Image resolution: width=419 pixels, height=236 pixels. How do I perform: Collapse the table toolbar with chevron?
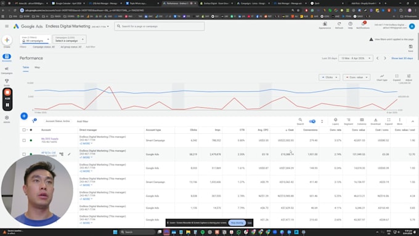pos(413,121)
